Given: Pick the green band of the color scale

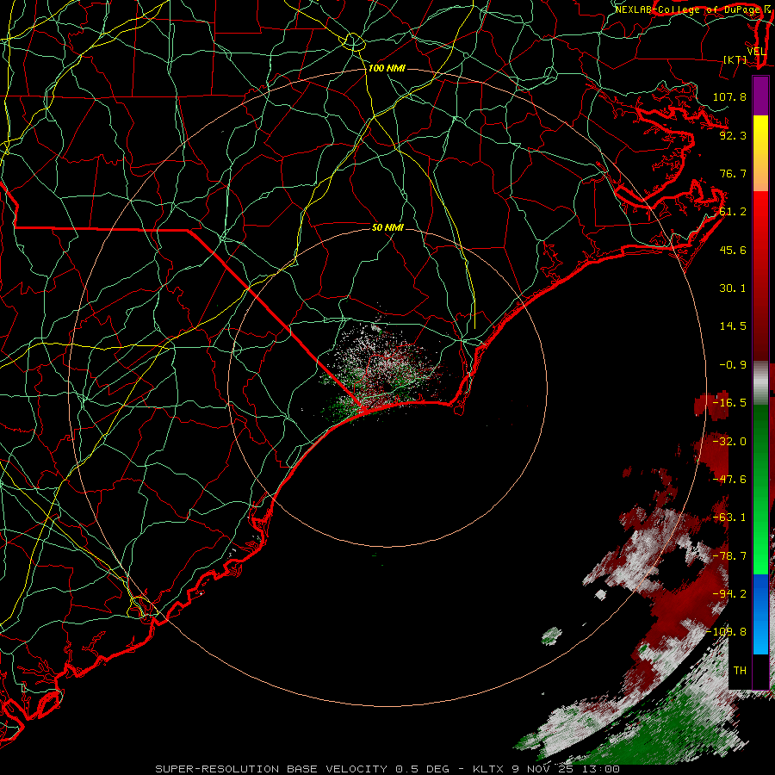Looking at the screenshot, I should coord(760,489).
